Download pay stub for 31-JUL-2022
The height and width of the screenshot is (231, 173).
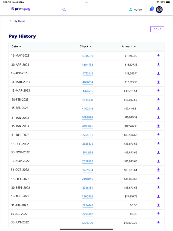pos(159,205)
